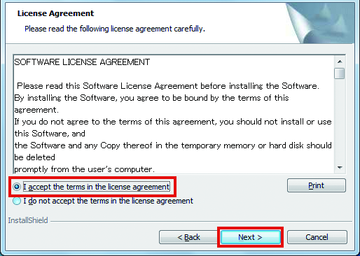Click the license scrollbar down arrow
The image size is (360, 256).
(340, 168)
